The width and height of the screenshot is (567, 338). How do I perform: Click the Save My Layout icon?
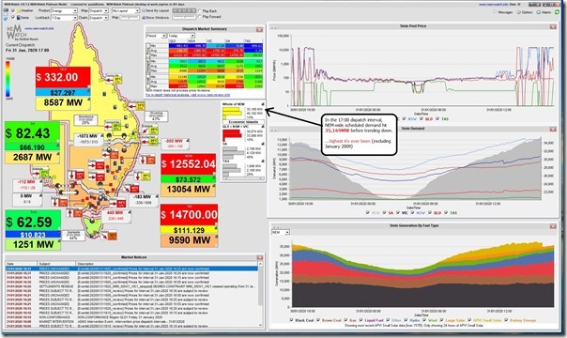(x=144, y=11)
